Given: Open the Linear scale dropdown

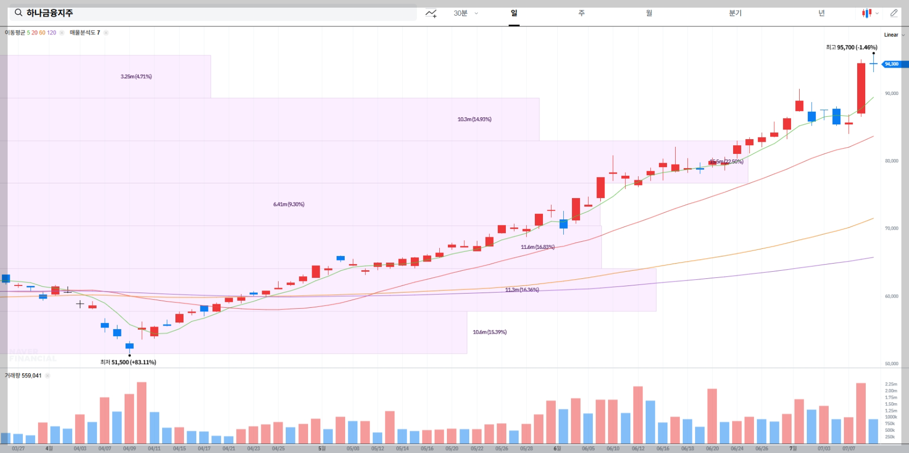Looking at the screenshot, I should coord(894,35).
